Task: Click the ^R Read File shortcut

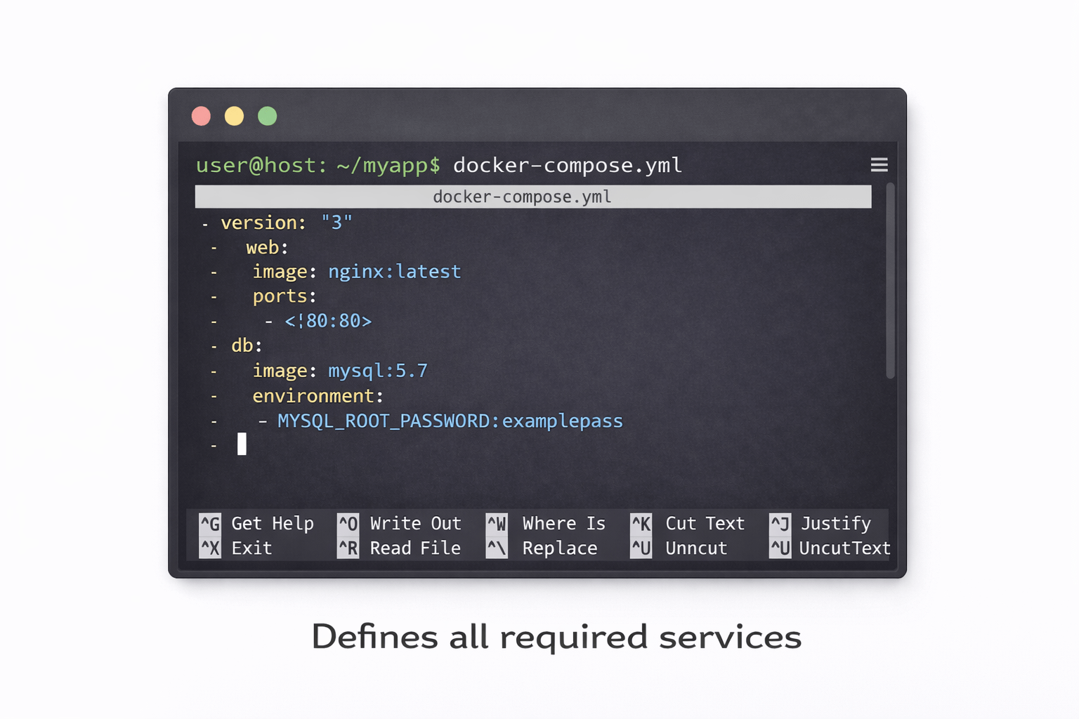Action: (x=399, y=548)
